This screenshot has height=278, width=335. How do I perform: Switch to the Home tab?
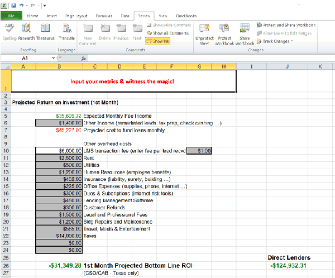[32, 16]
